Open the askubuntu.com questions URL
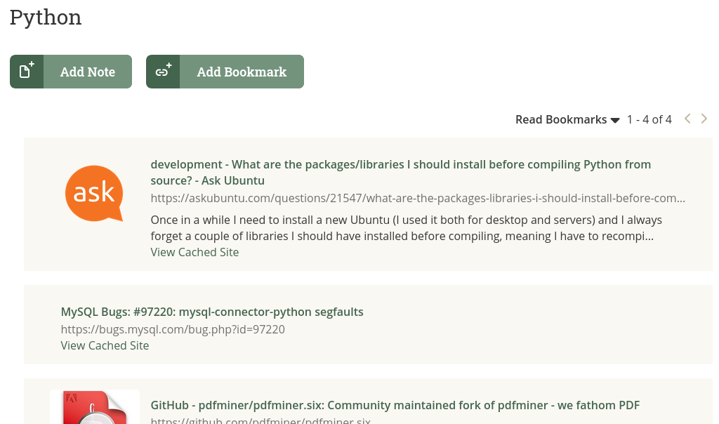This screenshot has height=424, width=719. pyautogui.click(x=418, y=198)
